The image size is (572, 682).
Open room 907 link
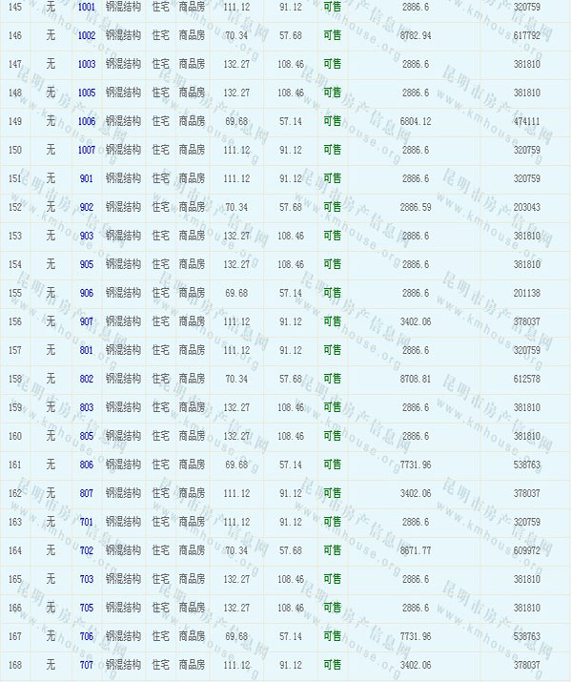click(x=87, y=321)
